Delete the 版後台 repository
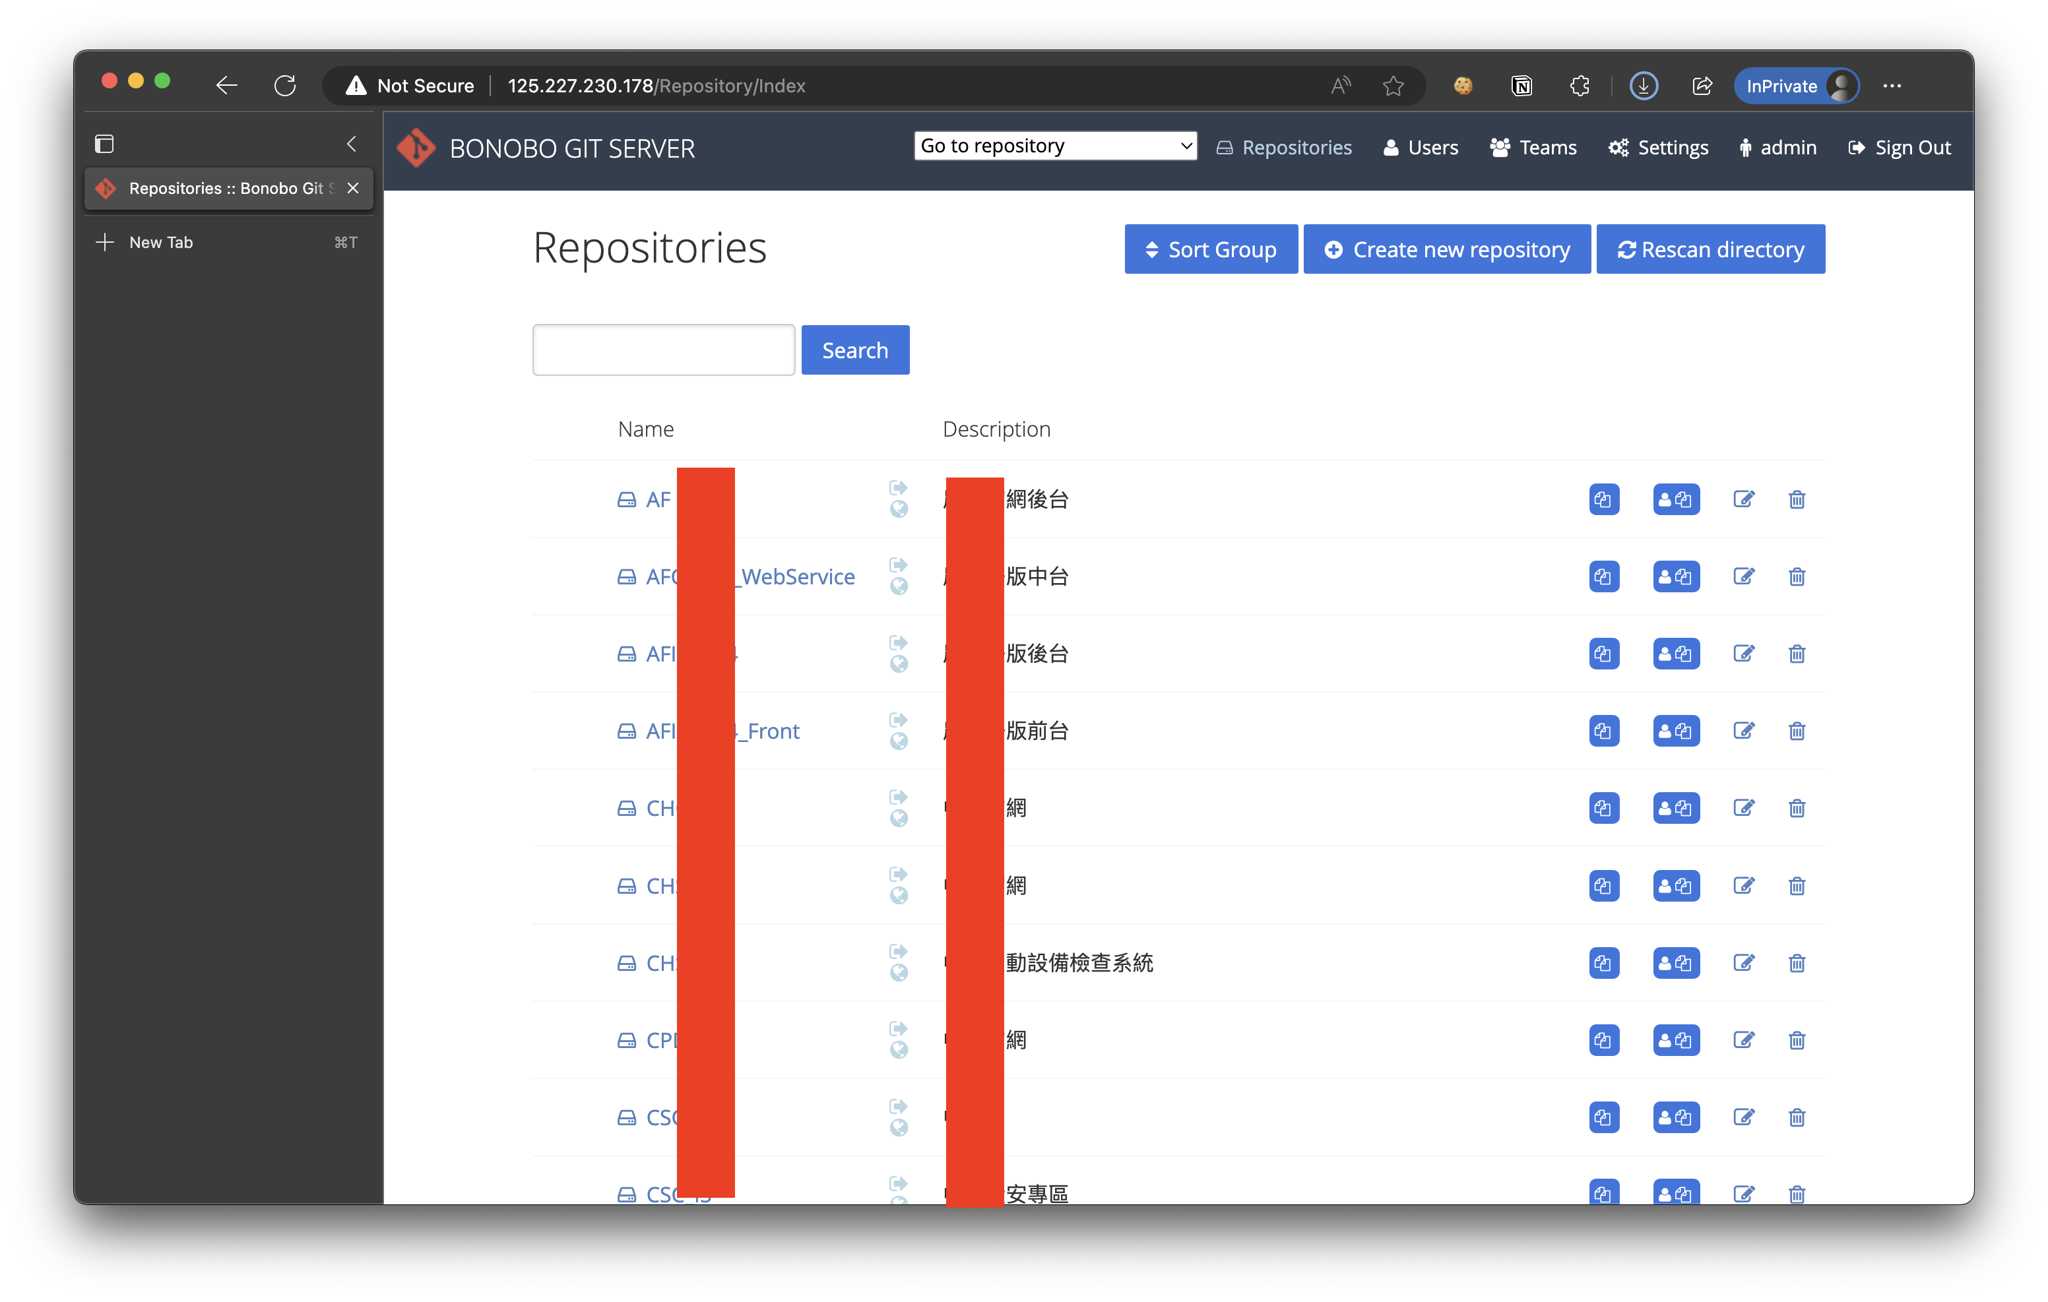 [x=1796, y=654]
